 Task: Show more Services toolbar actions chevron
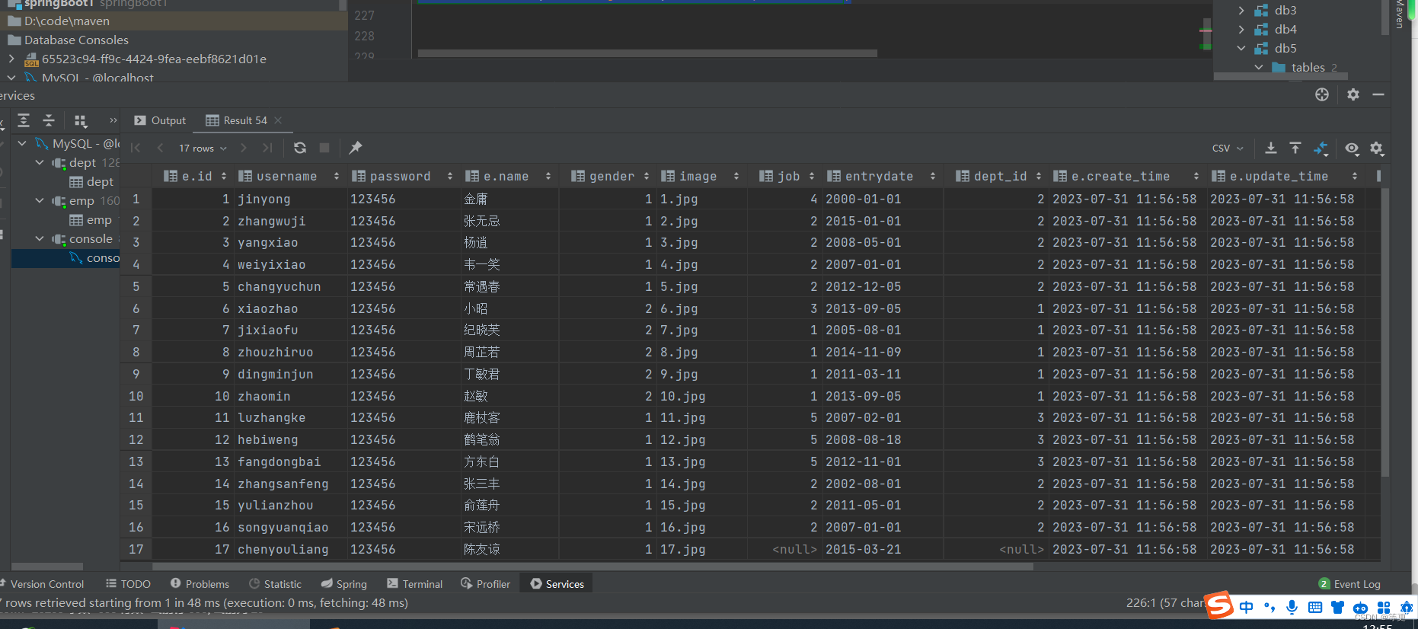113,120
